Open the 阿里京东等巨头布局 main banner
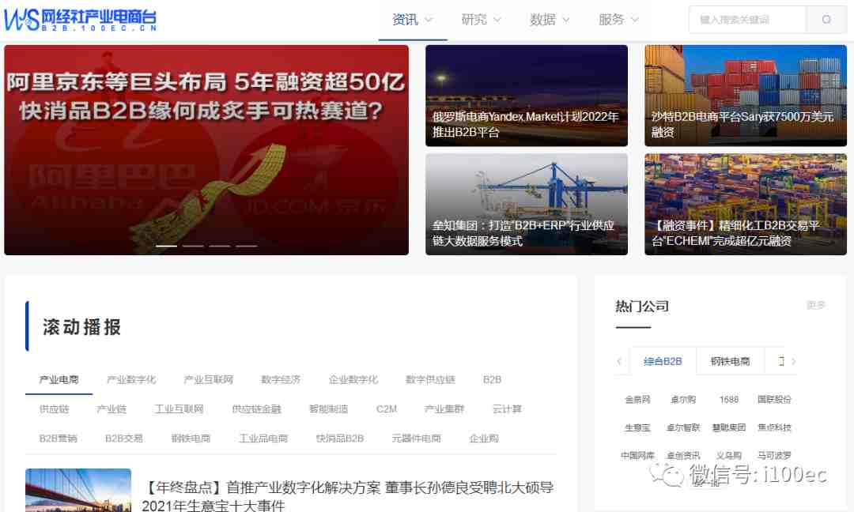 point(206,149)
